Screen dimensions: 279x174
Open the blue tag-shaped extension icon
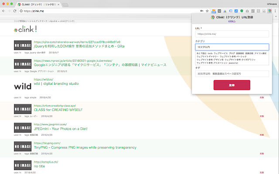231,11
